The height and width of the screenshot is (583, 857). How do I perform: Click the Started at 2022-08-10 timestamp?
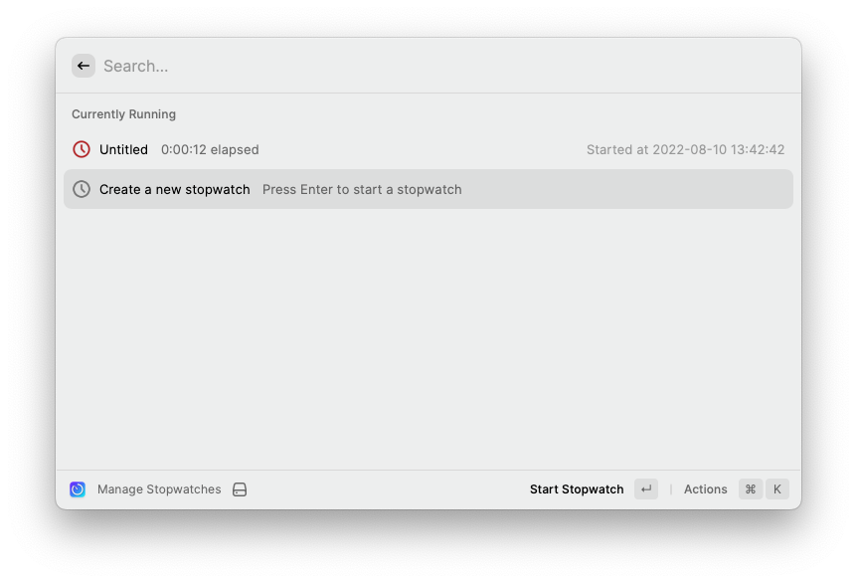685,150
